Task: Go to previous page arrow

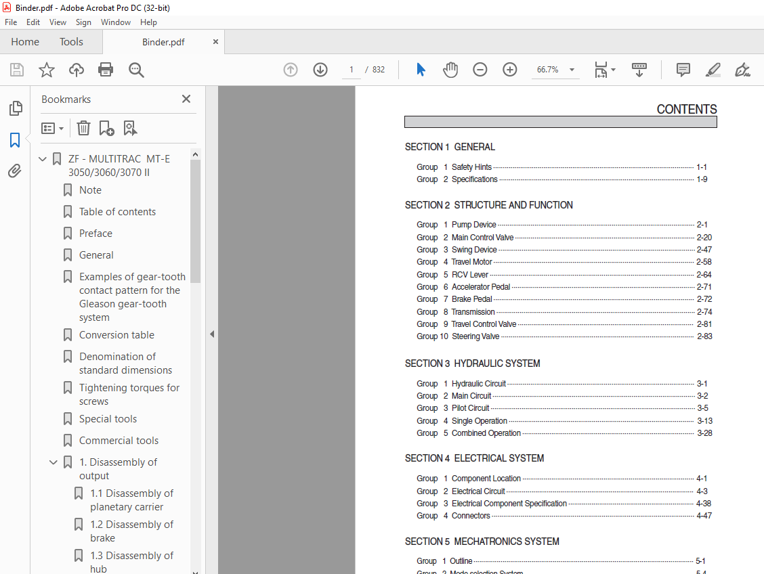Action: click(x=291, y=70)
